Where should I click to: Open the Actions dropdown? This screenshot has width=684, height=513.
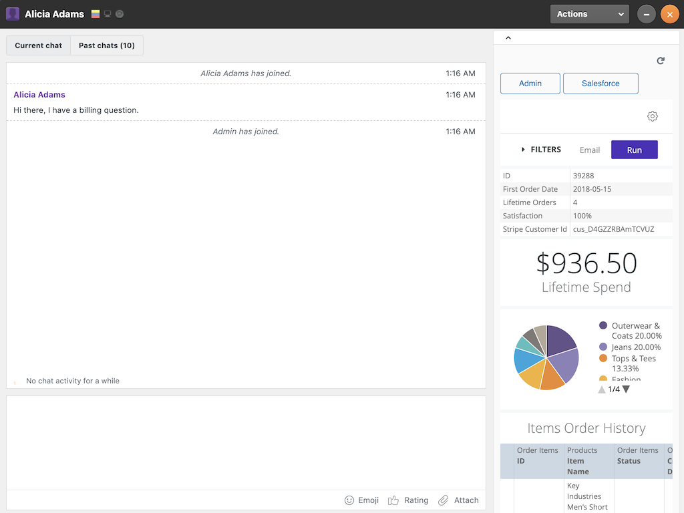589,14
